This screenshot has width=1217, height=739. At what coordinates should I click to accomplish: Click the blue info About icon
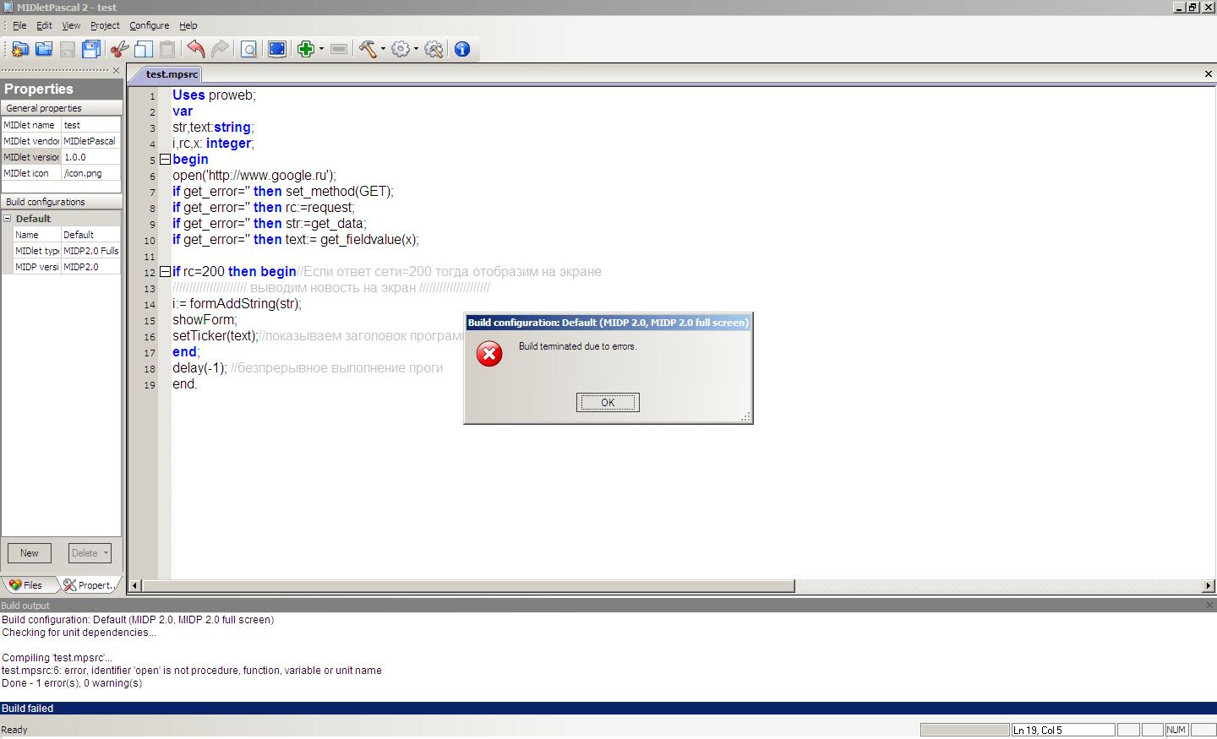tap(462, 49)
